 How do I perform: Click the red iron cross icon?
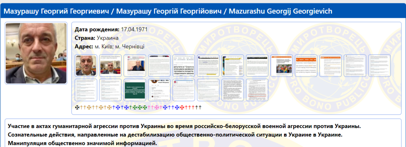point(182,107)
